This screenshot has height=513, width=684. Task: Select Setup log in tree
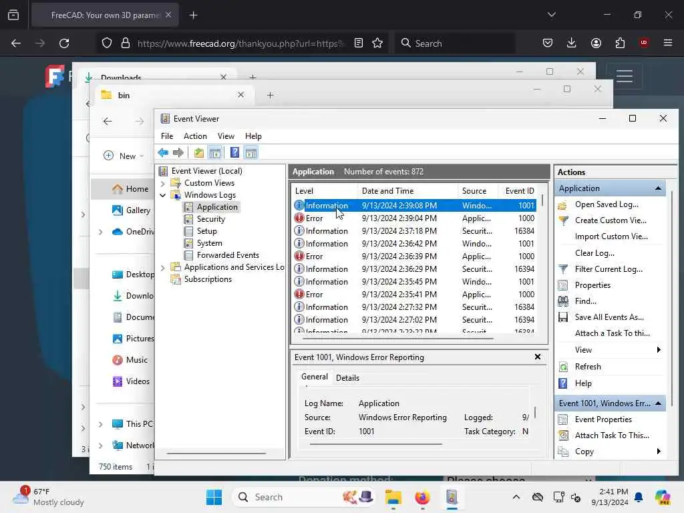(x=207, y=231)
